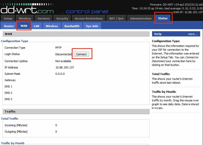Open the Setup main tab
Viewport: 203px width, 145px height.
[x=8, y=19]
